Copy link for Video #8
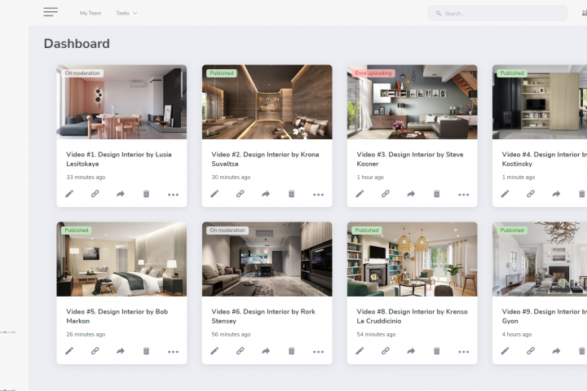 click(386, 351)
